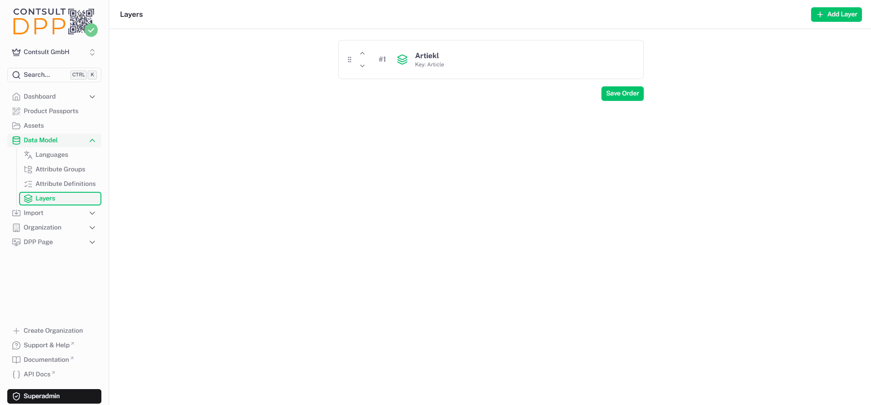Screen dimensions: 871x405
Task: Click the Save Order button
Action: click(x=622, y=94)
